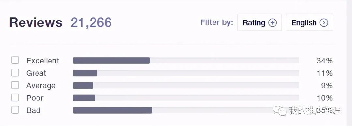Click the Bad rating progress bar
352x126 pixels.
(186, 110)
